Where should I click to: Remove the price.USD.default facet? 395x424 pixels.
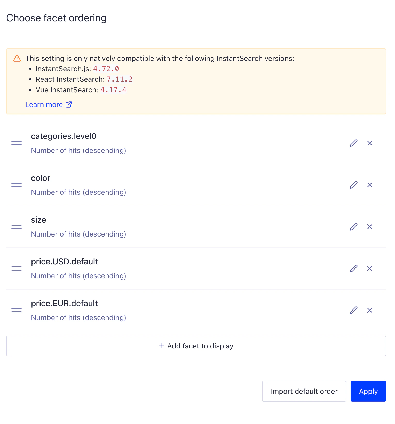pos(370,268)
